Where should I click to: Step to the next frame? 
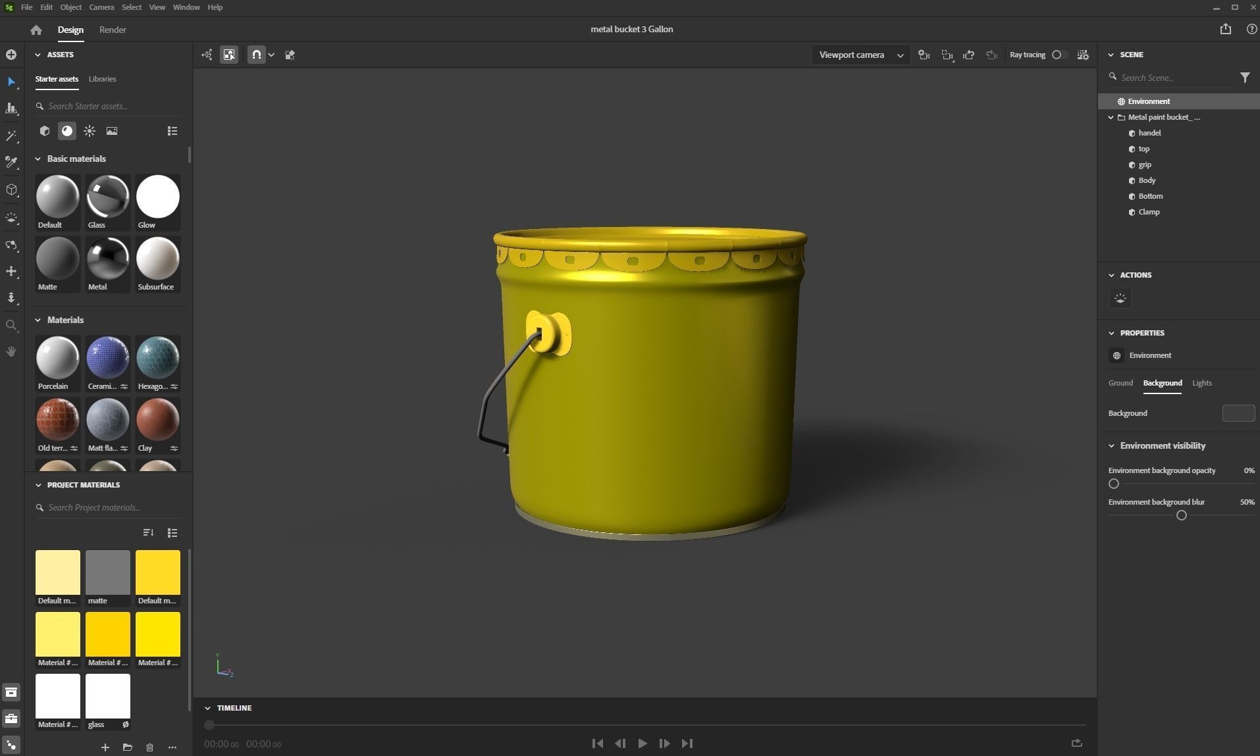point(665,743)
